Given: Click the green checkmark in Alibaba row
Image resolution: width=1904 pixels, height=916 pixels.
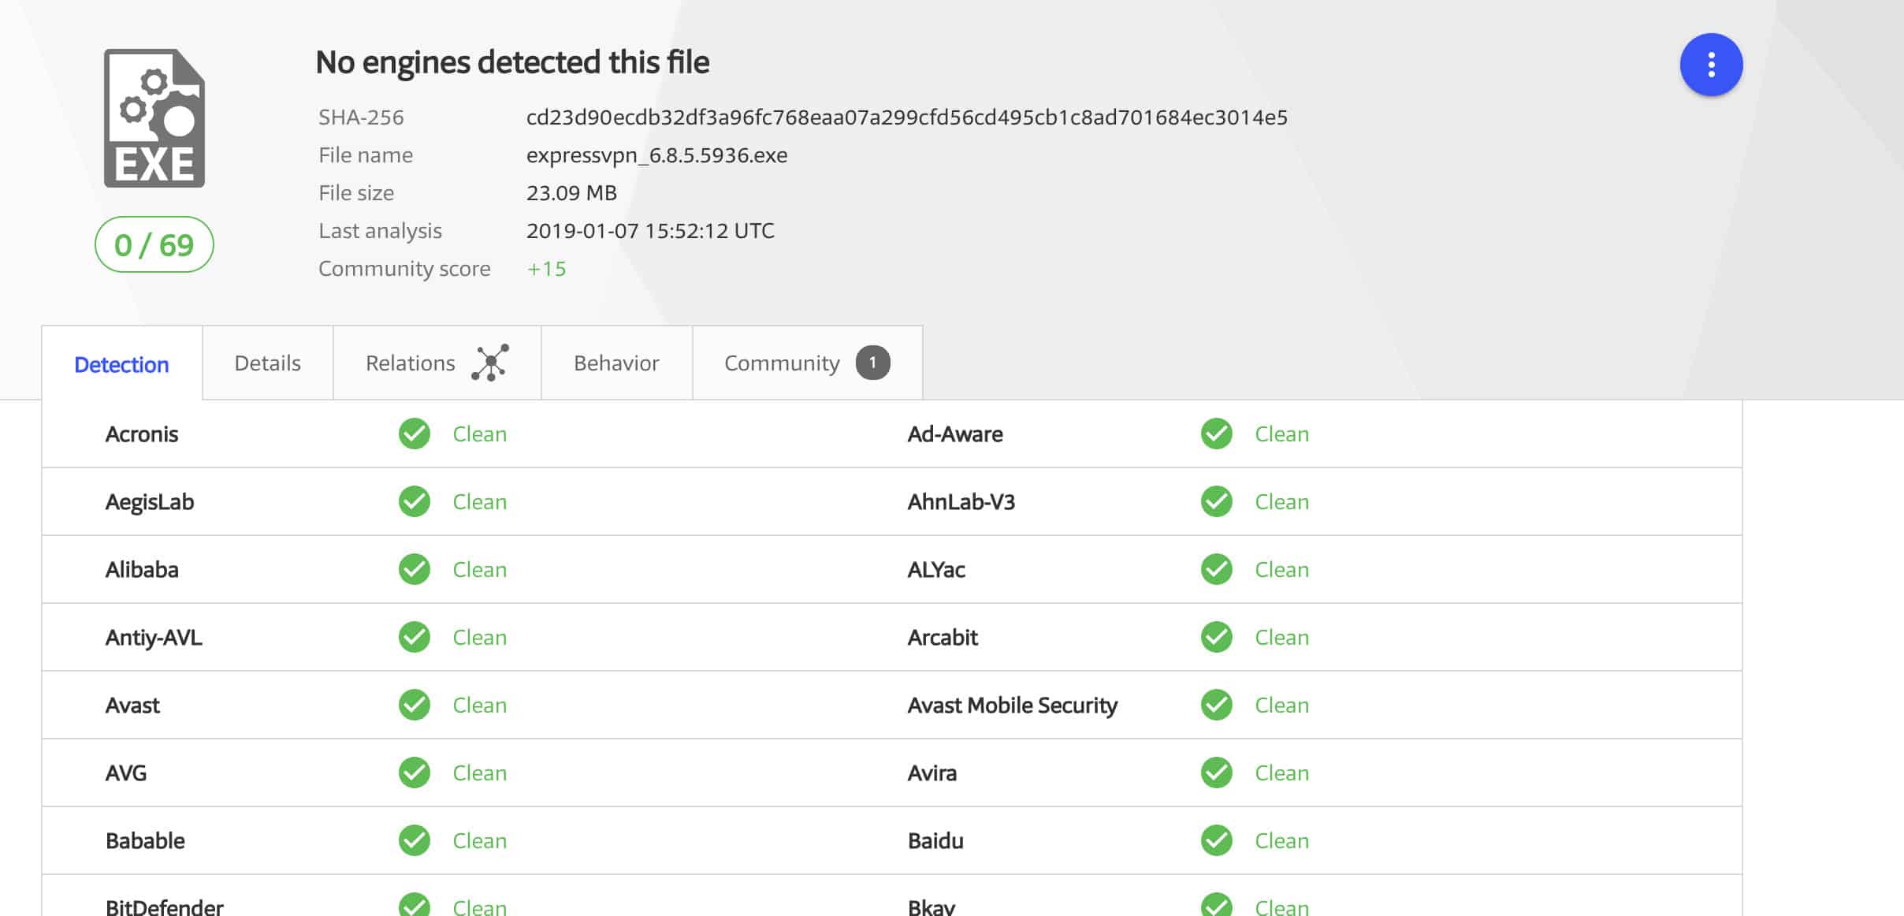Looking at the screenshot, I should 415,569.
